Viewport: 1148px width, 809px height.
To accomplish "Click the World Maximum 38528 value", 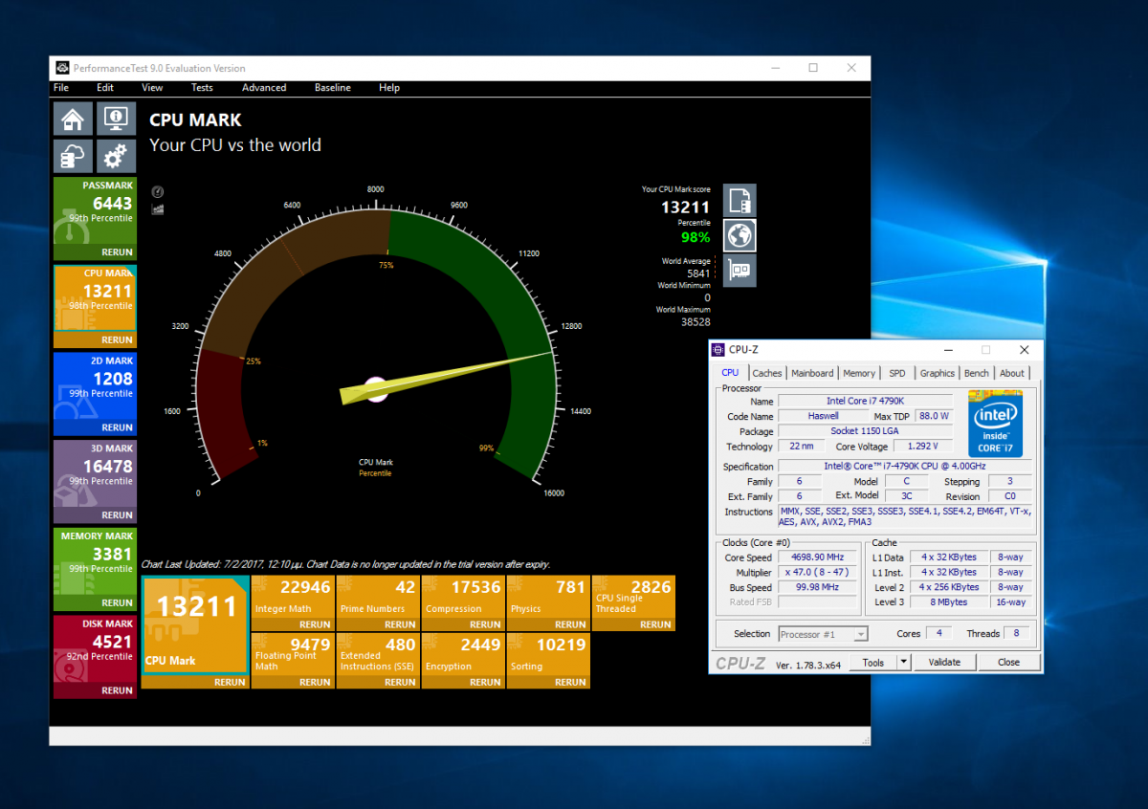I will (x=695, y=322).
